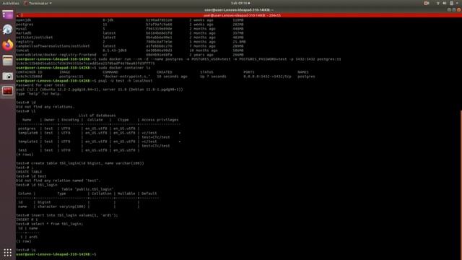Click the 'create table tbl_login' statement
This screenshot has height=260, width=462.
point(87,163)
